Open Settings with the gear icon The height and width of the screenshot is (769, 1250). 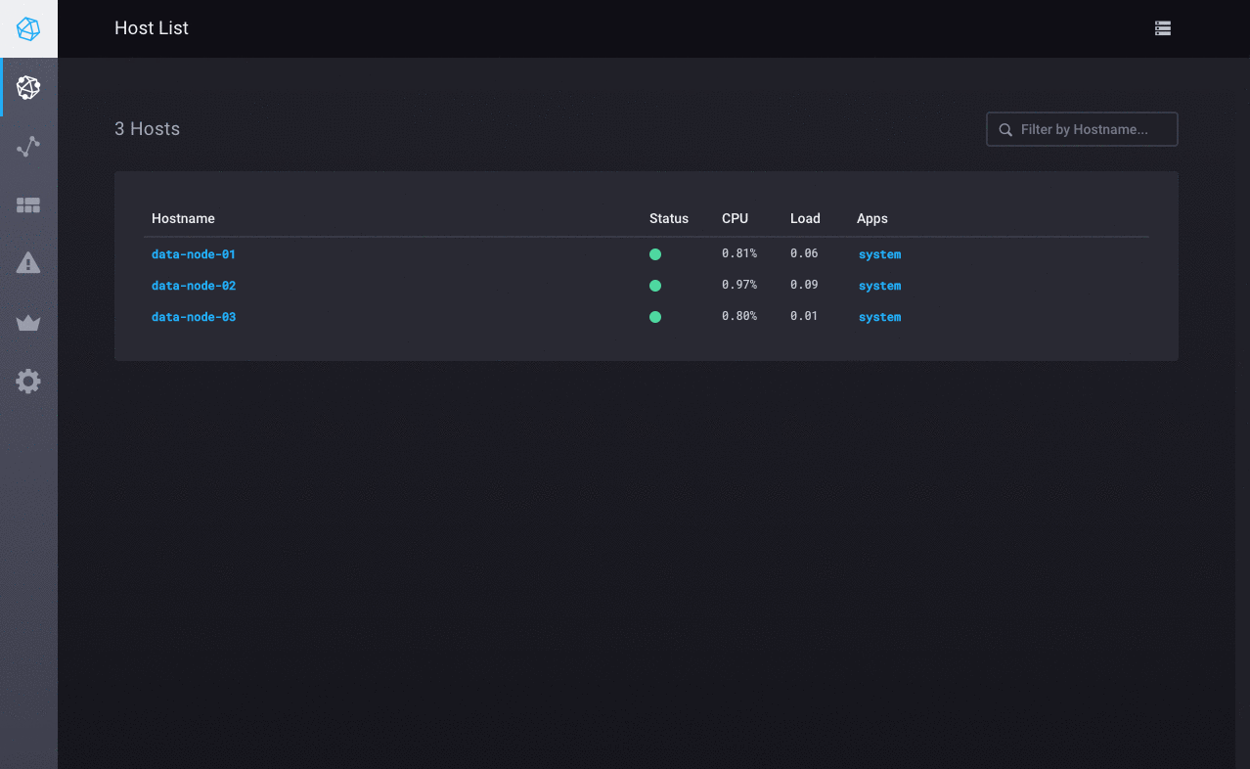pos(28,381)
